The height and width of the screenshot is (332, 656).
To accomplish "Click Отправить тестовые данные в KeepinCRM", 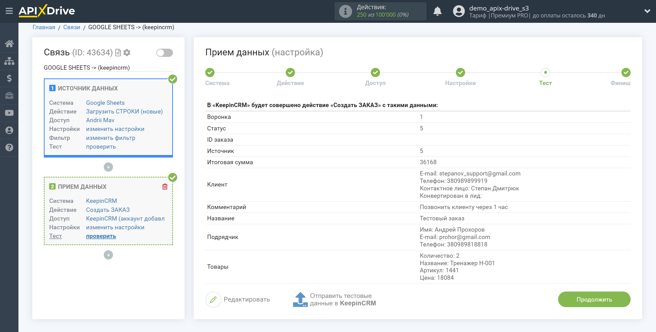I will (343, 299).
